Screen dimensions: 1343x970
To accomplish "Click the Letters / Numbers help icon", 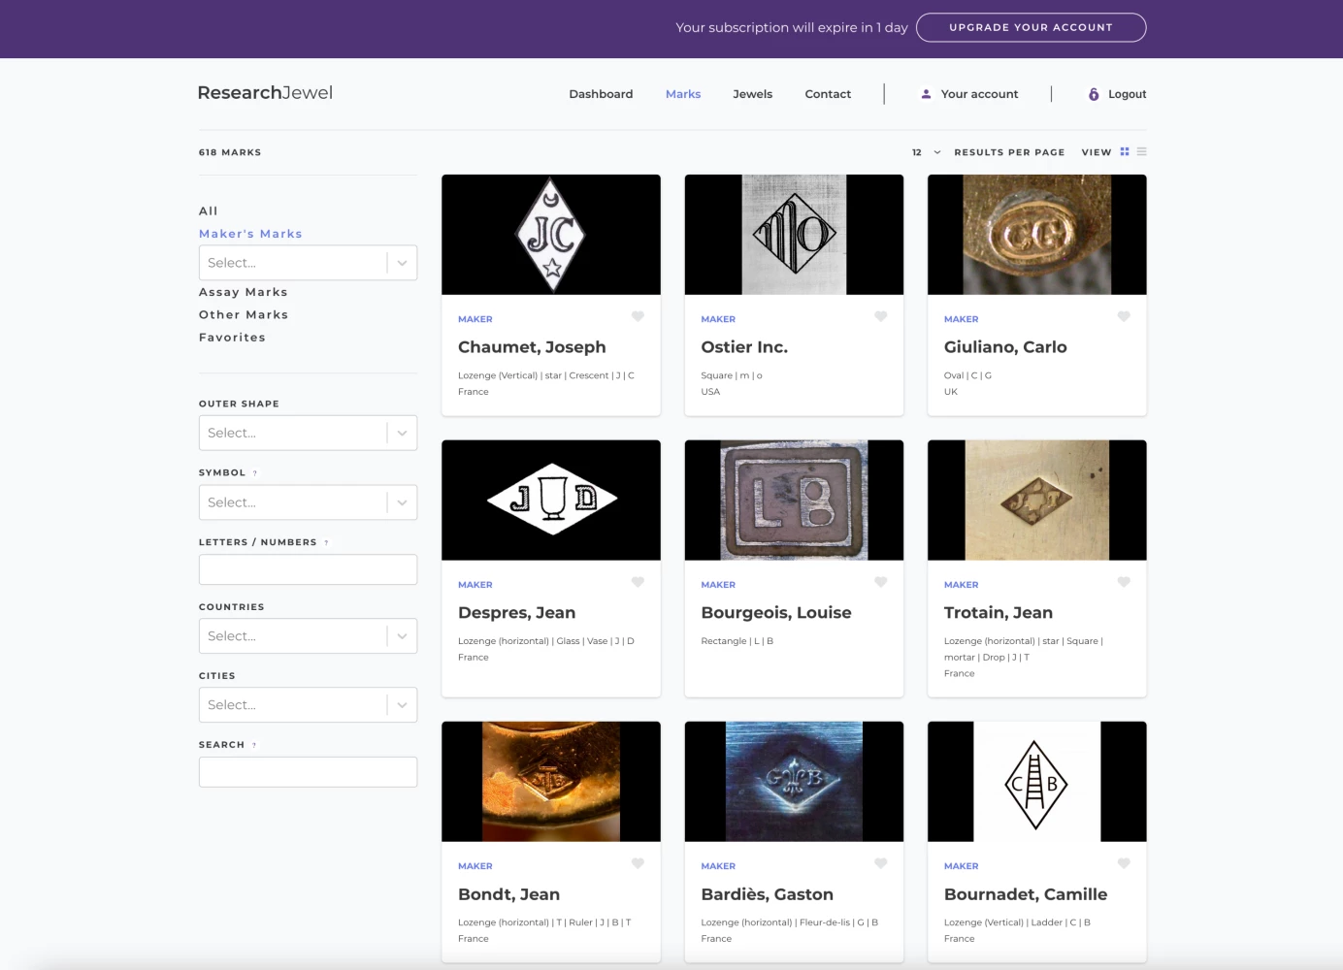I will [x=326, y=543].
